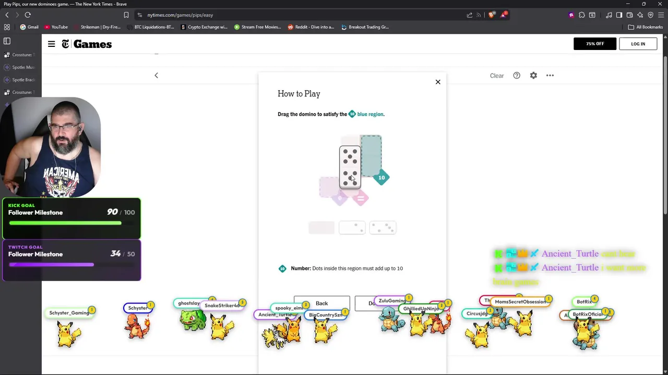This screenshot has height=375, width=668.
Task: Click the 75% OFF button
Action: tap(594, 44)
